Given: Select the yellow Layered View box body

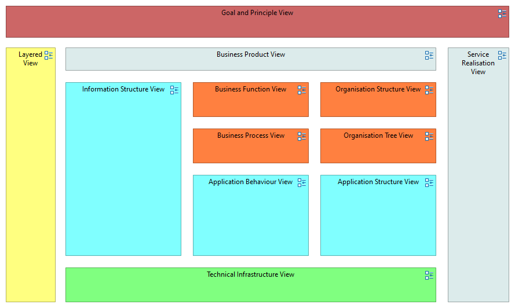Looking at the screenshot, I should click(31, 185).
